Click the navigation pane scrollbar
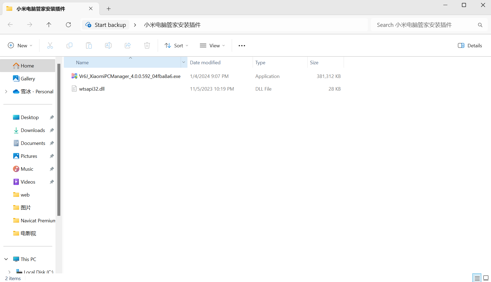The width and height of the screenshot is (491, 282). [x=59, y=140]
